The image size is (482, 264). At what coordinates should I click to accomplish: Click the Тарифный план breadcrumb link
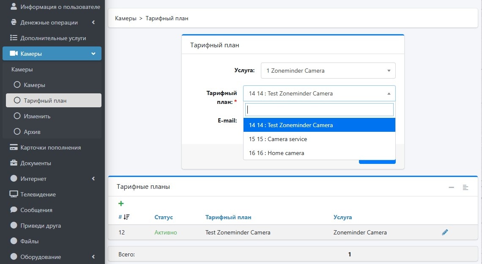coord(167,18)
